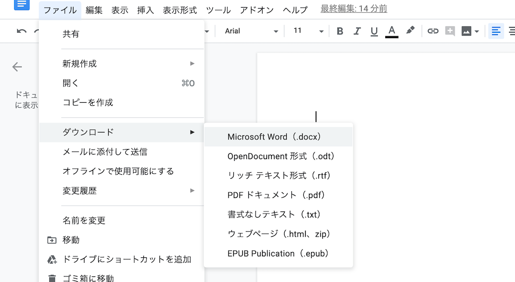Click the add comment icon
The height and width of the screenshot is (282, 515).
coord(450,31)
